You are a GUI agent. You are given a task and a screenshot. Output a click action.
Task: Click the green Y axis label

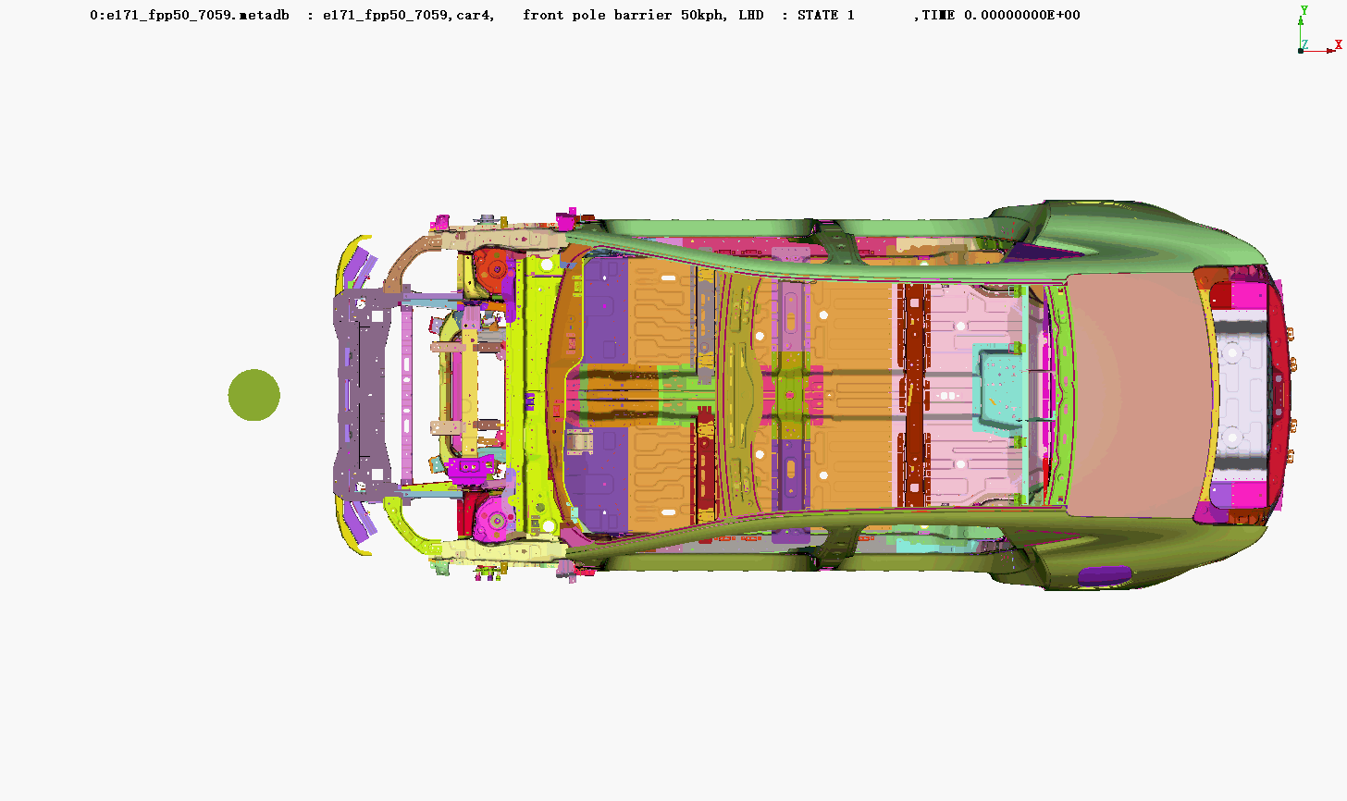pos(1304,11)
